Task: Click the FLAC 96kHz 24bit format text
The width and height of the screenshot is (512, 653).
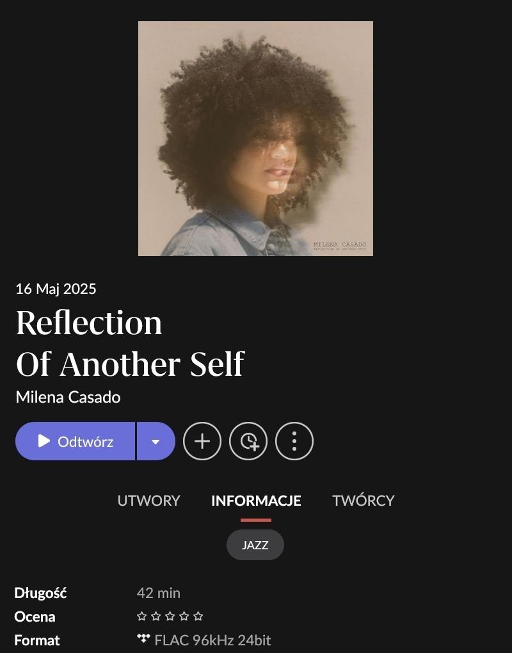Action: [x=212, y=640]
